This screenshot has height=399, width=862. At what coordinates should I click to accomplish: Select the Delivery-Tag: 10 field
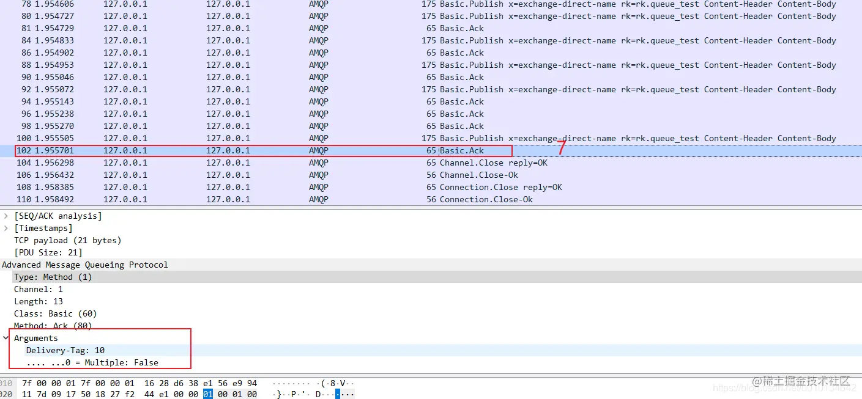click(x=65, y=350)
